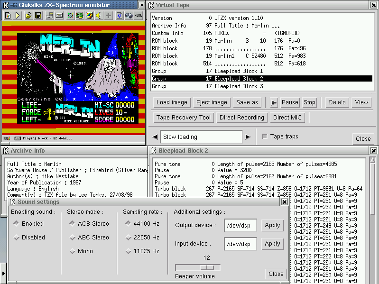Select the Enabled sound radio button
Image resolution: width=379 pixels, height=284 pixels.
coord(16,224)
